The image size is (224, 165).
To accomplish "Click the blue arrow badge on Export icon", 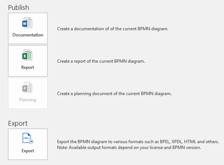I will (31, 142).
